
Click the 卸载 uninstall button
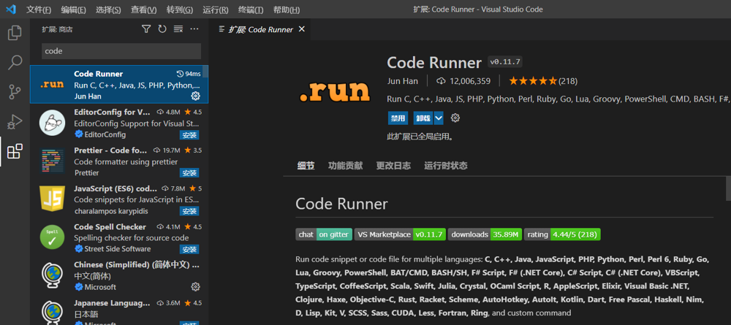point(423,118)
